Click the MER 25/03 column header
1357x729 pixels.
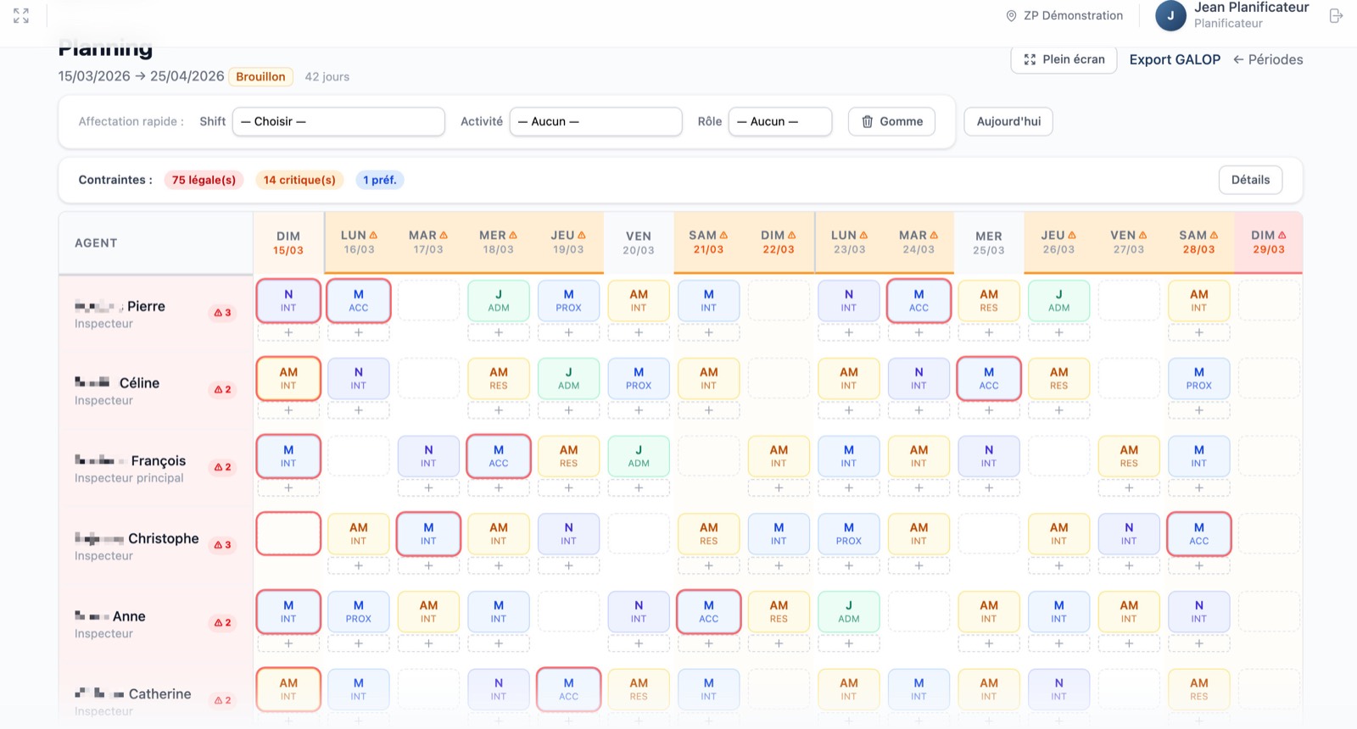[x=989, y=243]
